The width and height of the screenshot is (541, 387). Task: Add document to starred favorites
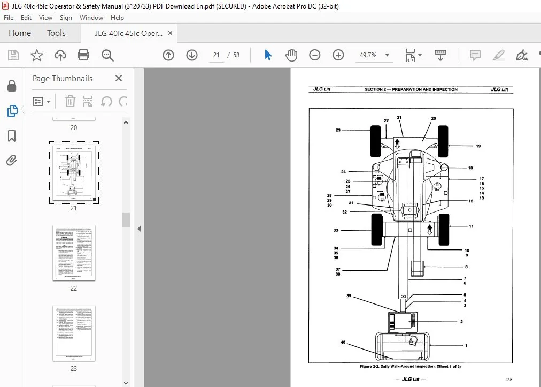[x=37, y=55]
